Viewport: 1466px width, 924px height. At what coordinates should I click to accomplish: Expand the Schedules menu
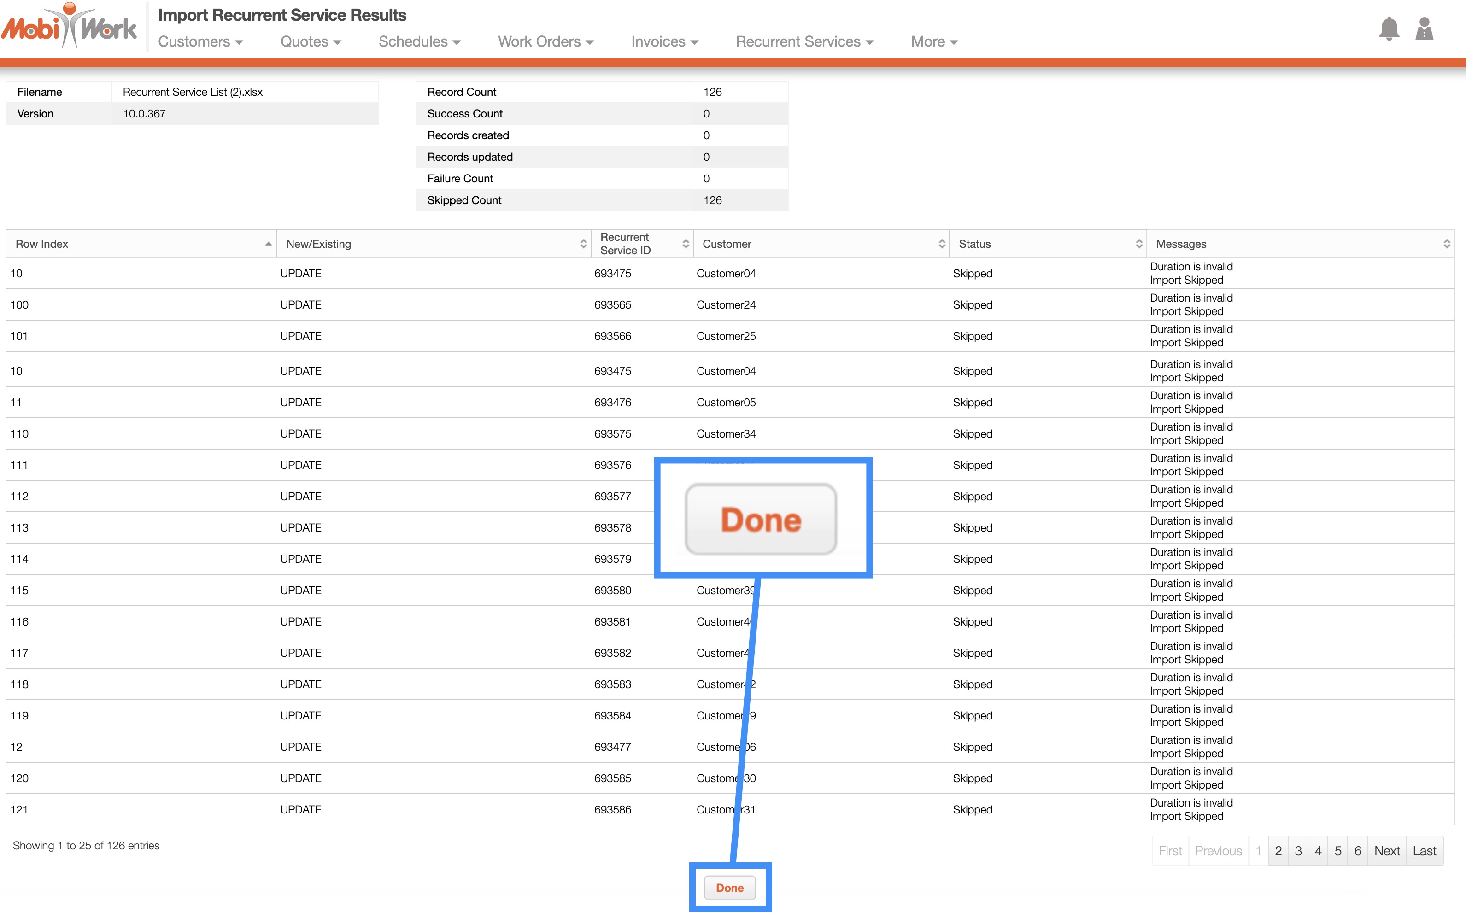pyautogui.click(x=419, y=41)
